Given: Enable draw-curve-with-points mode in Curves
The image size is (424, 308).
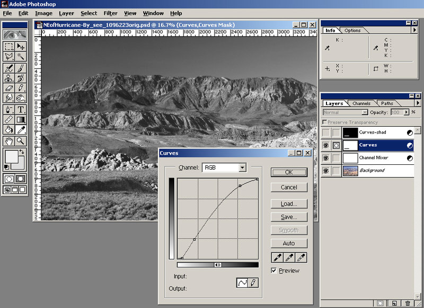Looking at the screenshot, I should 242,283.
